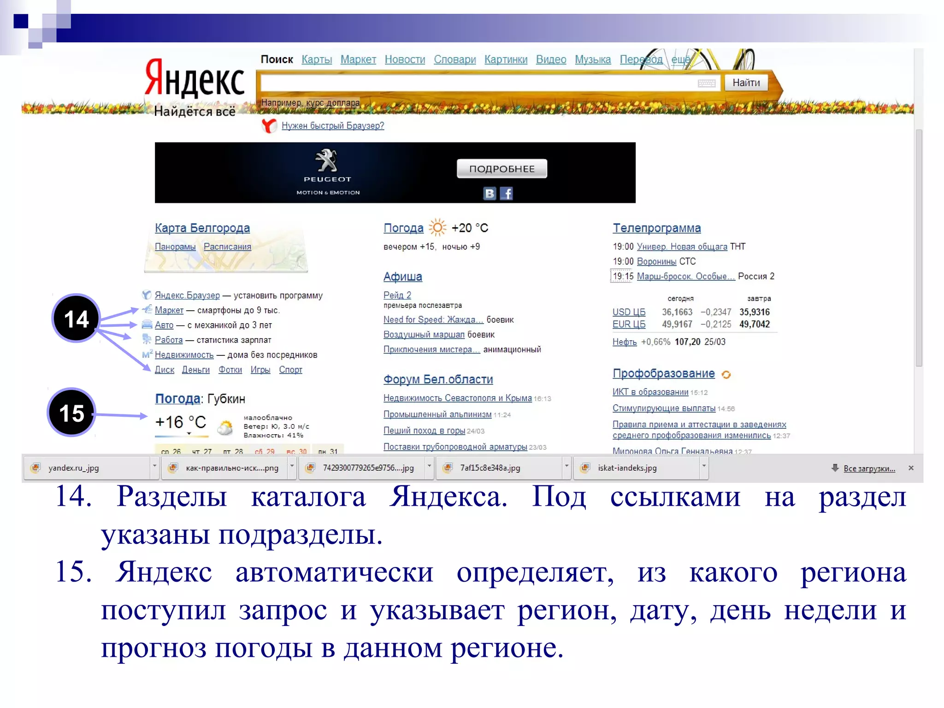Click the Недвижимость M² icon
The height and width of the screenshot is (708, 944).
pyautogui.click(x=147, y=354)
